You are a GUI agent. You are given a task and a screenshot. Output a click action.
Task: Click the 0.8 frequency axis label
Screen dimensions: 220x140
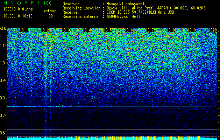coord(3,98)
